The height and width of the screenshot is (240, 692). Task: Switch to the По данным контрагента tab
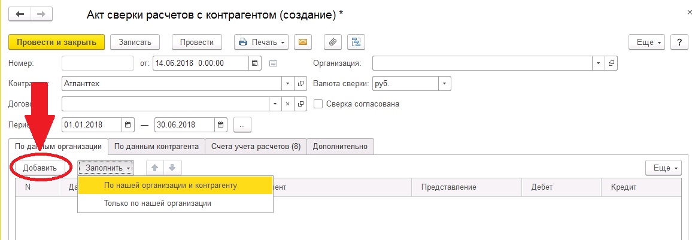coord(156,147)
